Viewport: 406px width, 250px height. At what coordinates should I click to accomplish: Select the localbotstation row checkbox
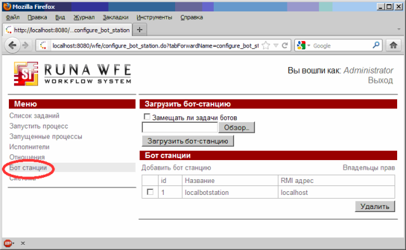(x=150, y=192)
